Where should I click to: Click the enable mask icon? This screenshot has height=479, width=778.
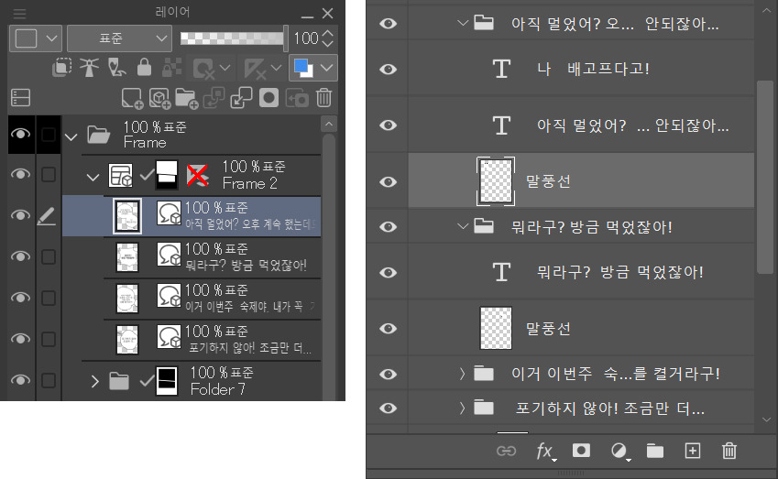pos(203,68)
